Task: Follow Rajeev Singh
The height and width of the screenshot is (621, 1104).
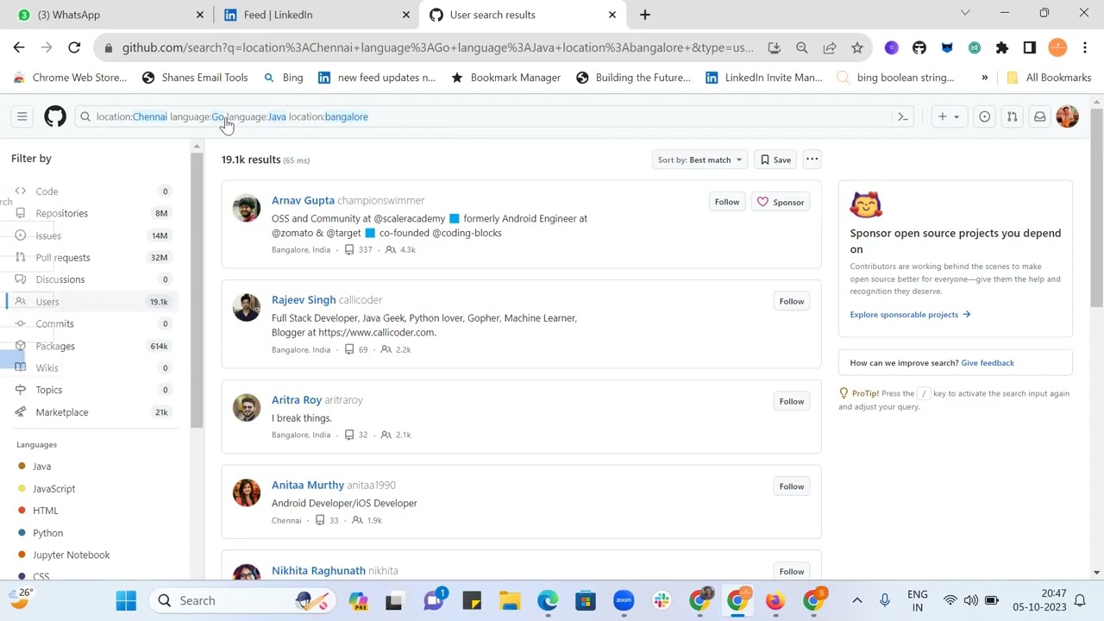Action: pos(792,301)
